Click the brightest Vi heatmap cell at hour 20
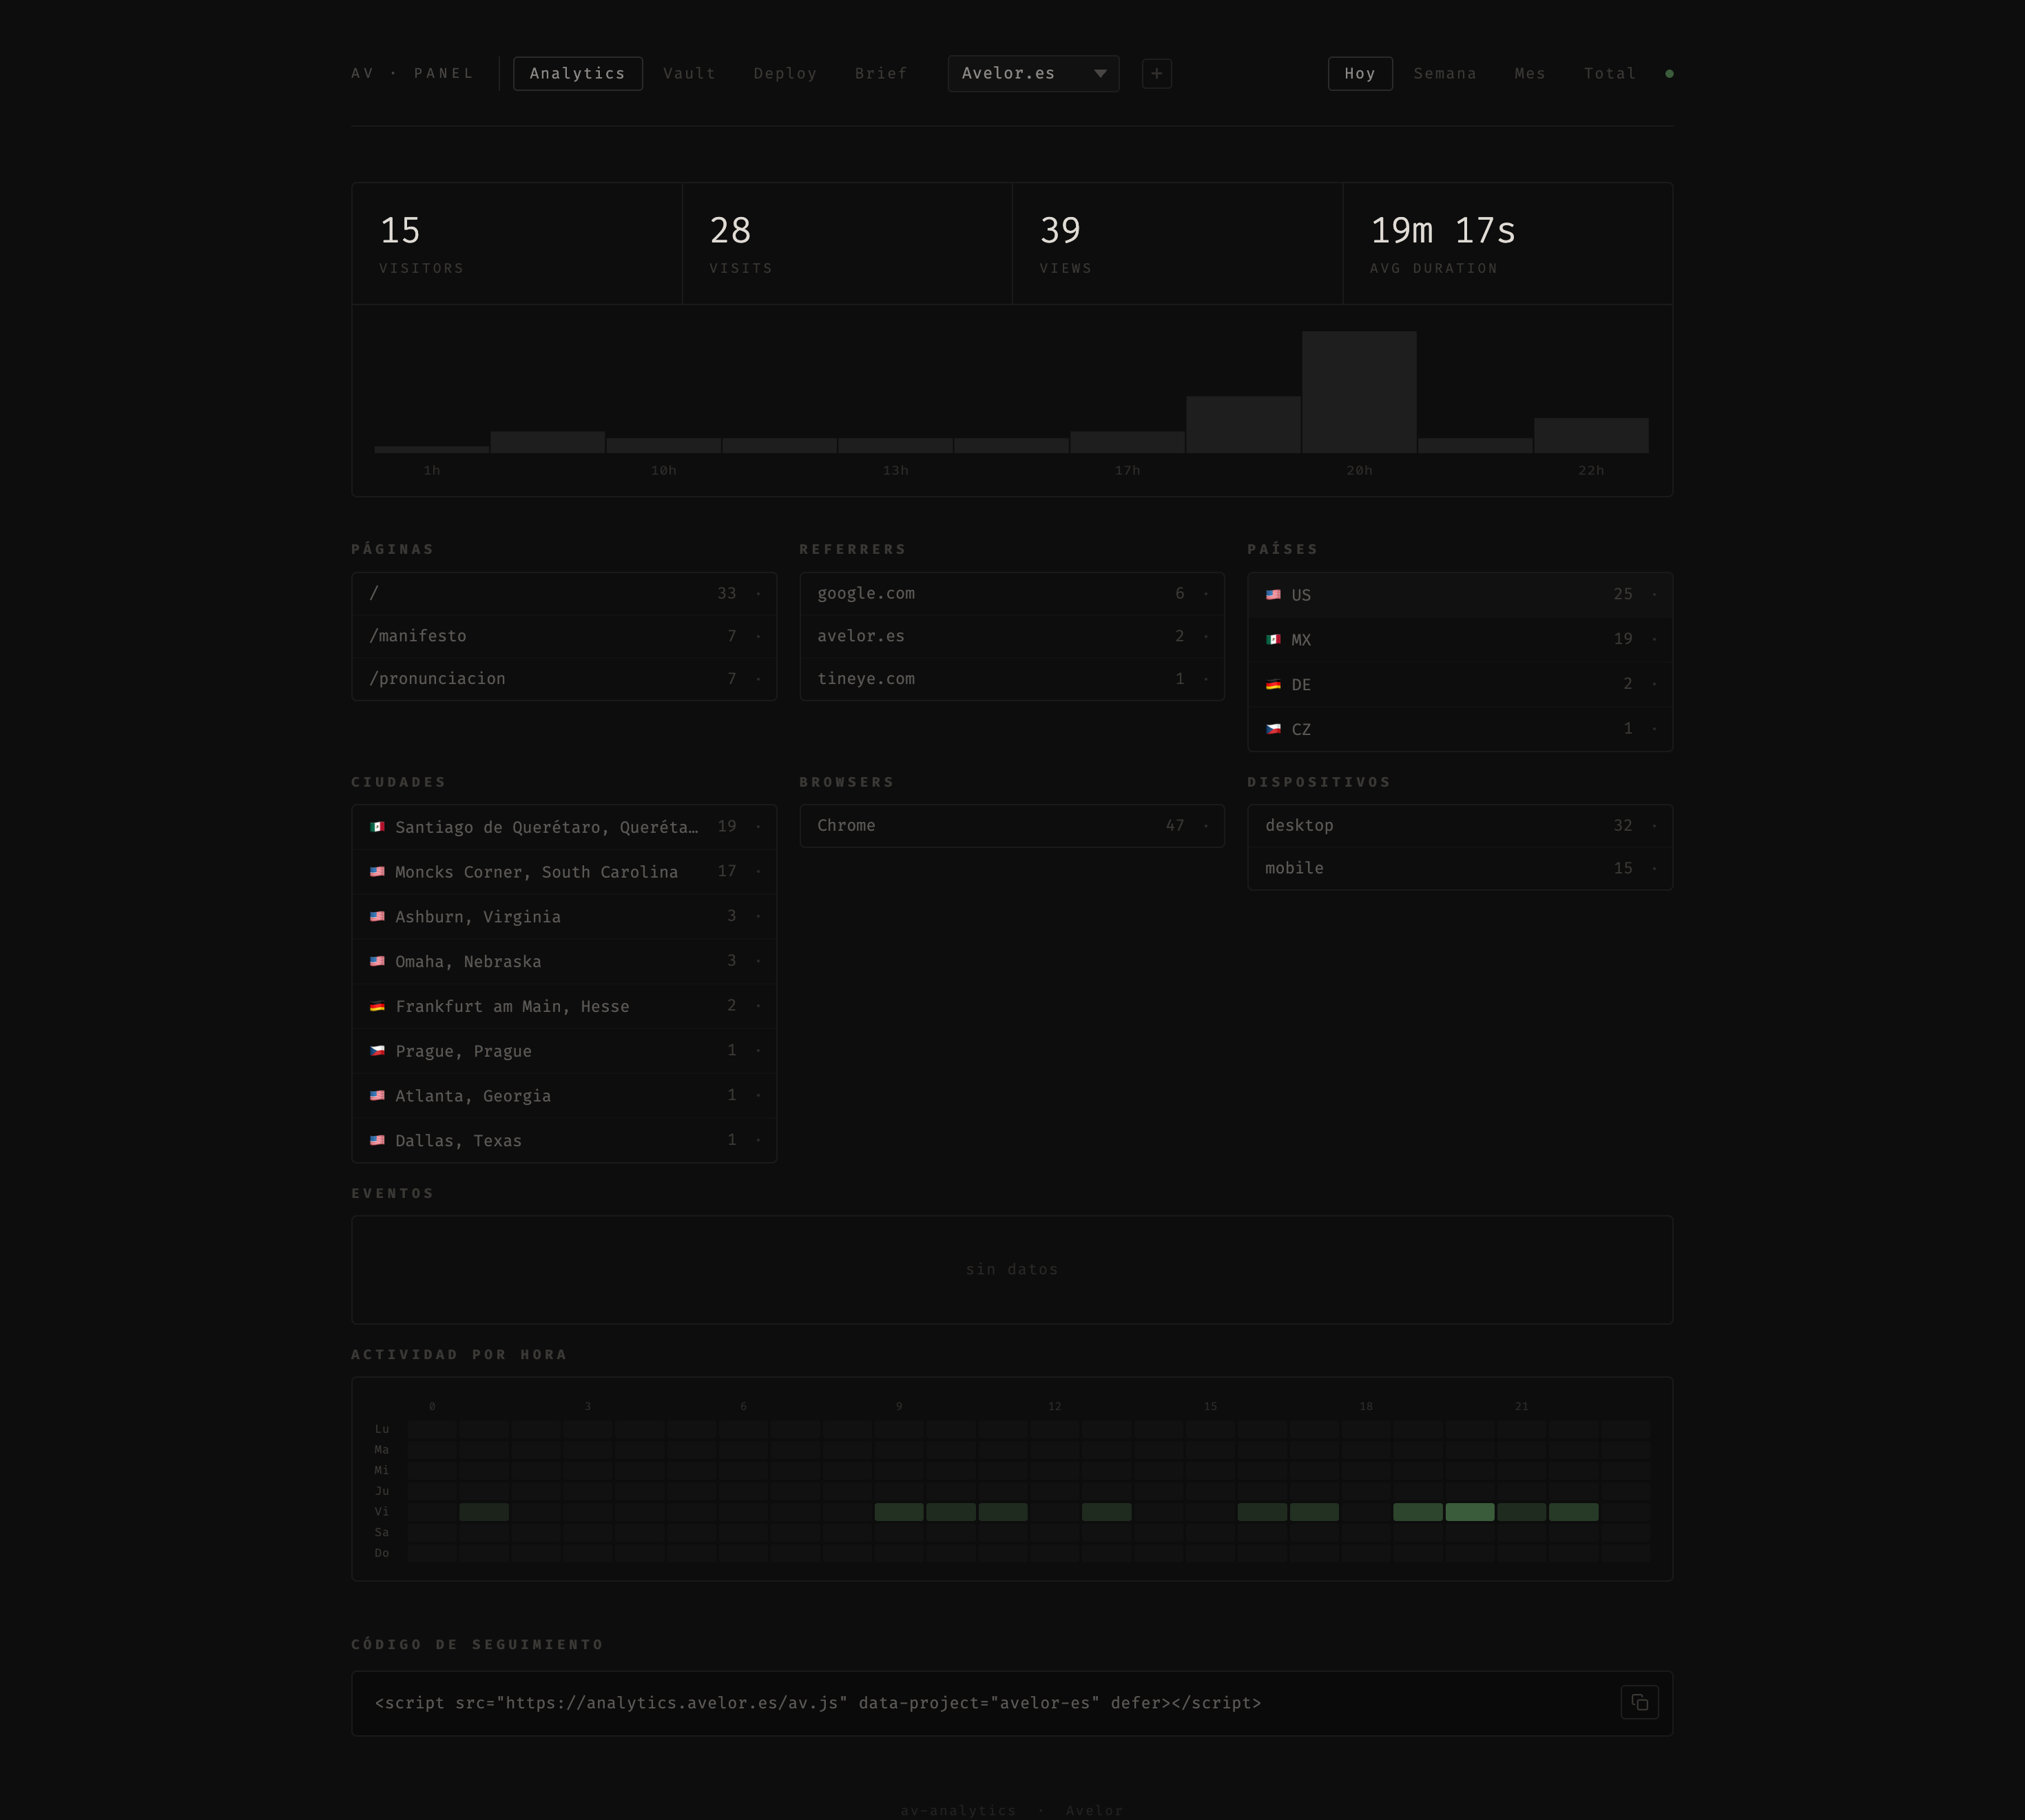 (1470, 1512)
